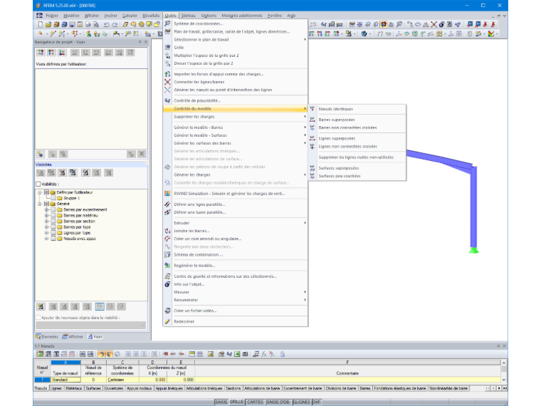
Task: Toggle the 'CARTES' status bar button
Action: 255,402
